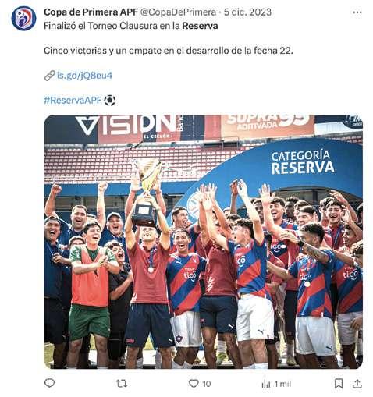Open the trophy celebration photo
The width and height of the screenshot is (373, 397).
tap(204, 242)
